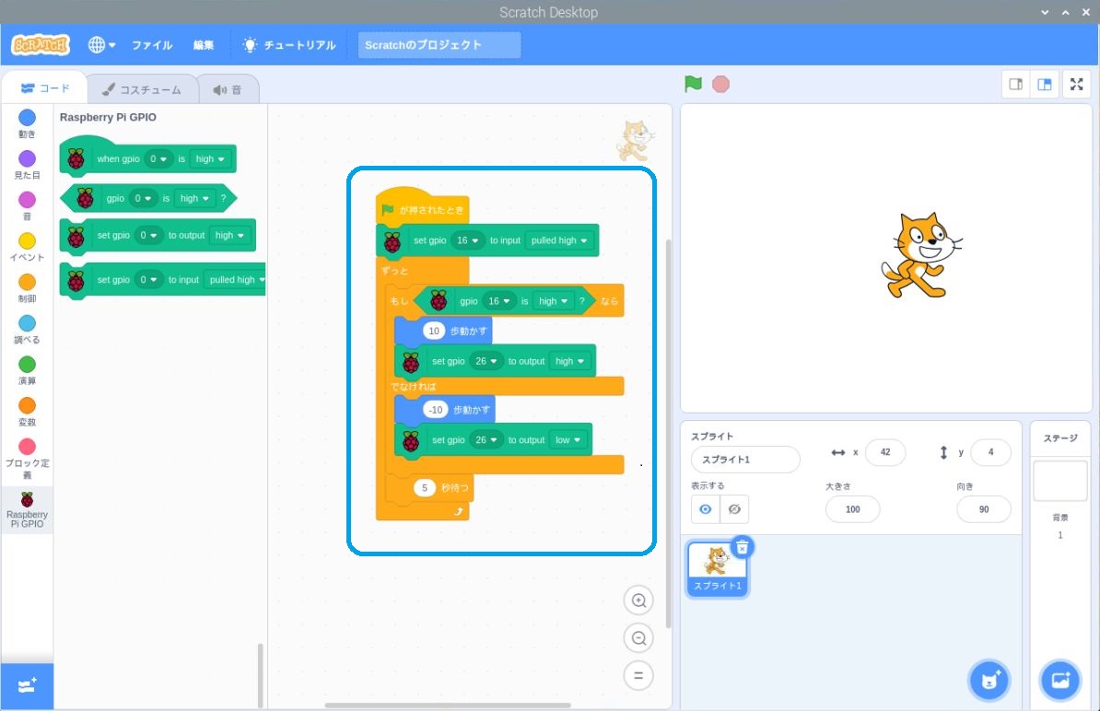Click the 向き direction field
Screen dimensions: 1100x711
tap(984, 509)
